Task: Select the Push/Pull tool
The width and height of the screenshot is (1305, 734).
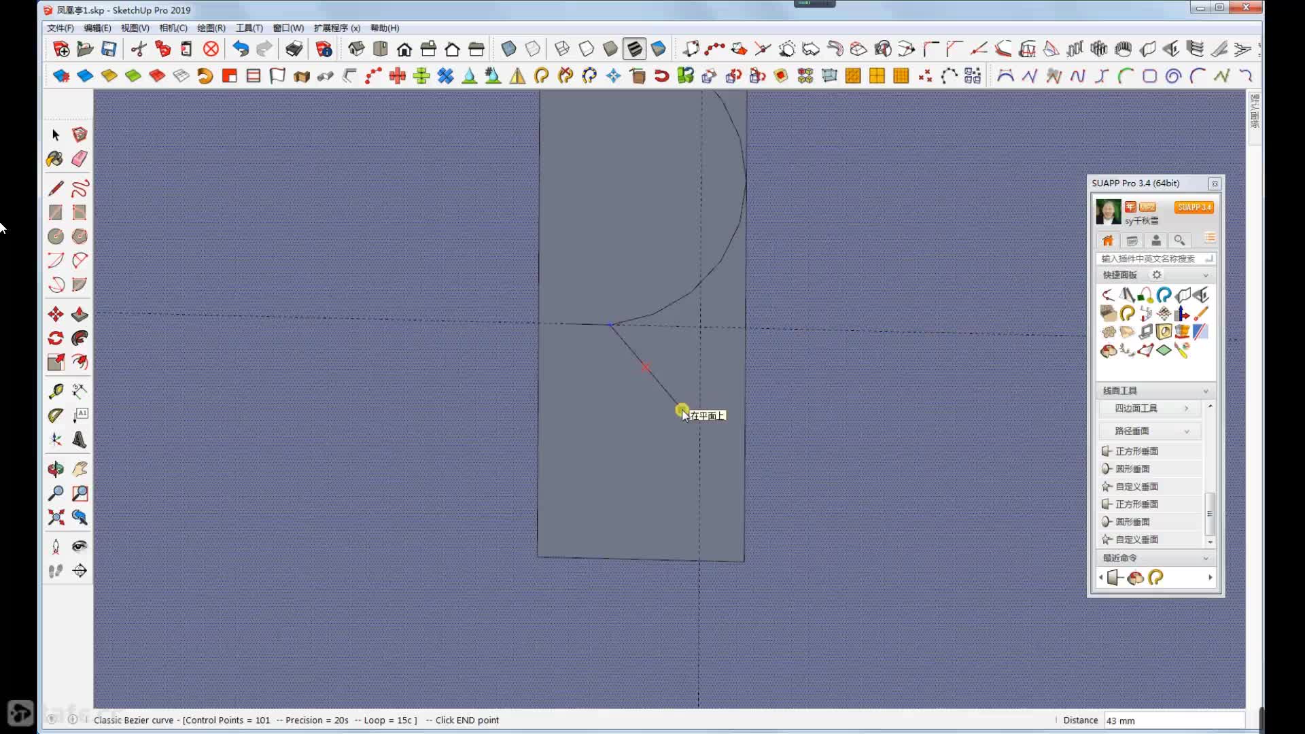Action: click(80, 314)
